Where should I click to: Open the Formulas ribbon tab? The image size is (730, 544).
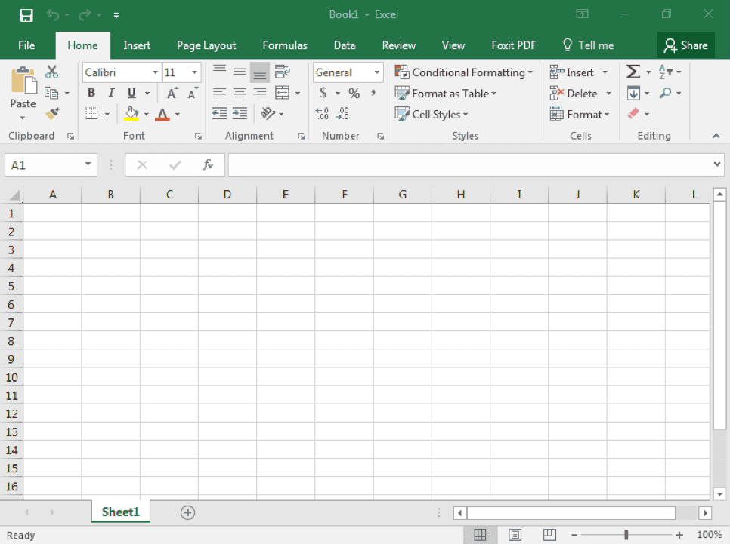tap(285, 45)
